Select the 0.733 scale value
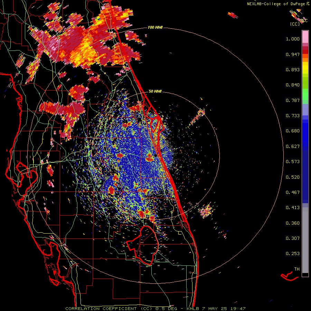Viewport: 311px width, 311px height. (293, 116)
